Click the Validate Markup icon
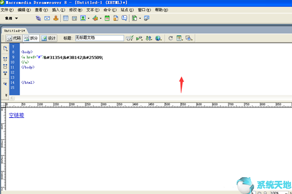The height and width of the screenshot is (194, 292). [139, 38]
